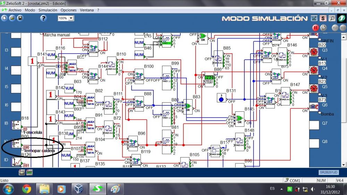
Task: Click the B86 preset count block
Action: 209,79
